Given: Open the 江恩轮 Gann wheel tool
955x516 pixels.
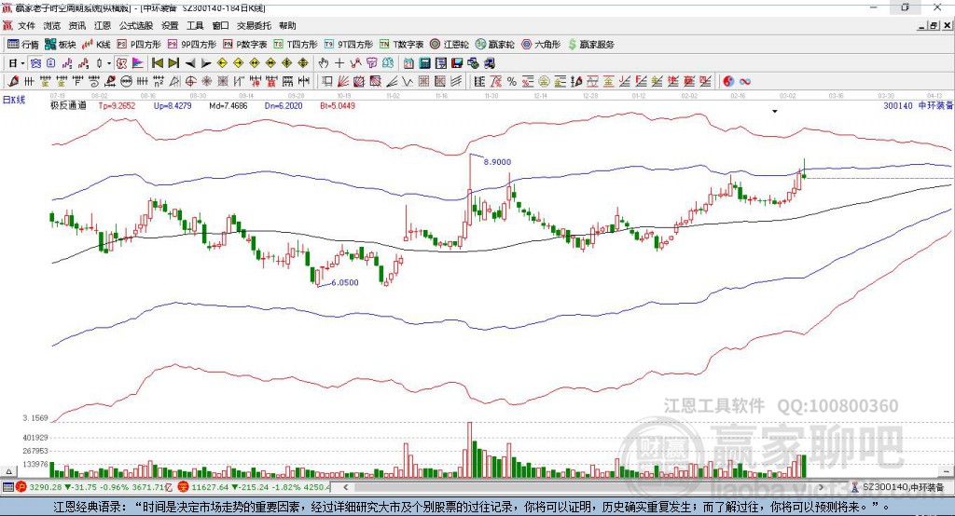Looking at the screenshot, I should pyautogui.click(x=450, y=45).
